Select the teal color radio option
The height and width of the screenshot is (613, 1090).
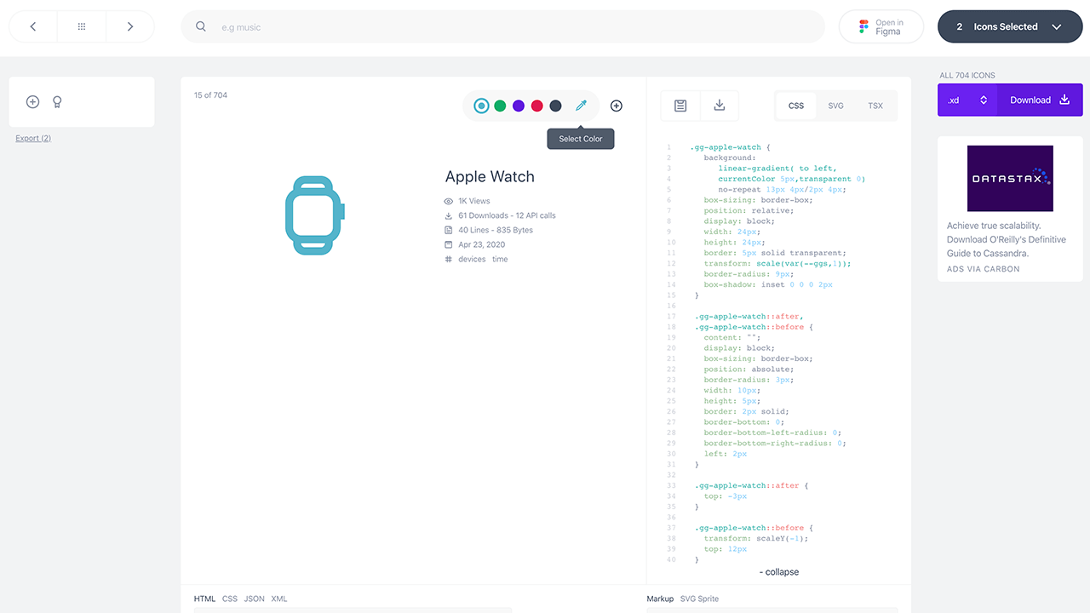[482, 106]
